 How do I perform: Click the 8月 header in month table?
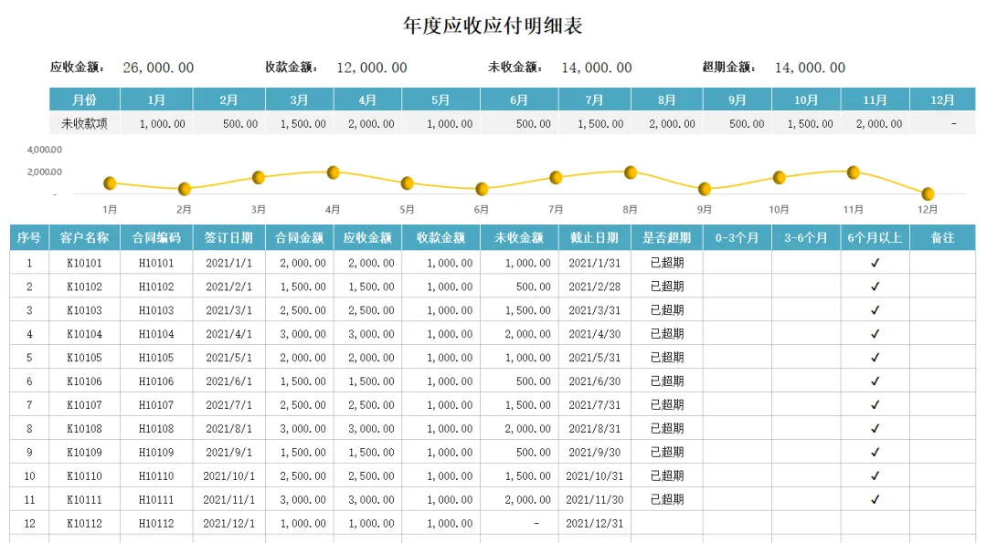click(x=667, y=99)
